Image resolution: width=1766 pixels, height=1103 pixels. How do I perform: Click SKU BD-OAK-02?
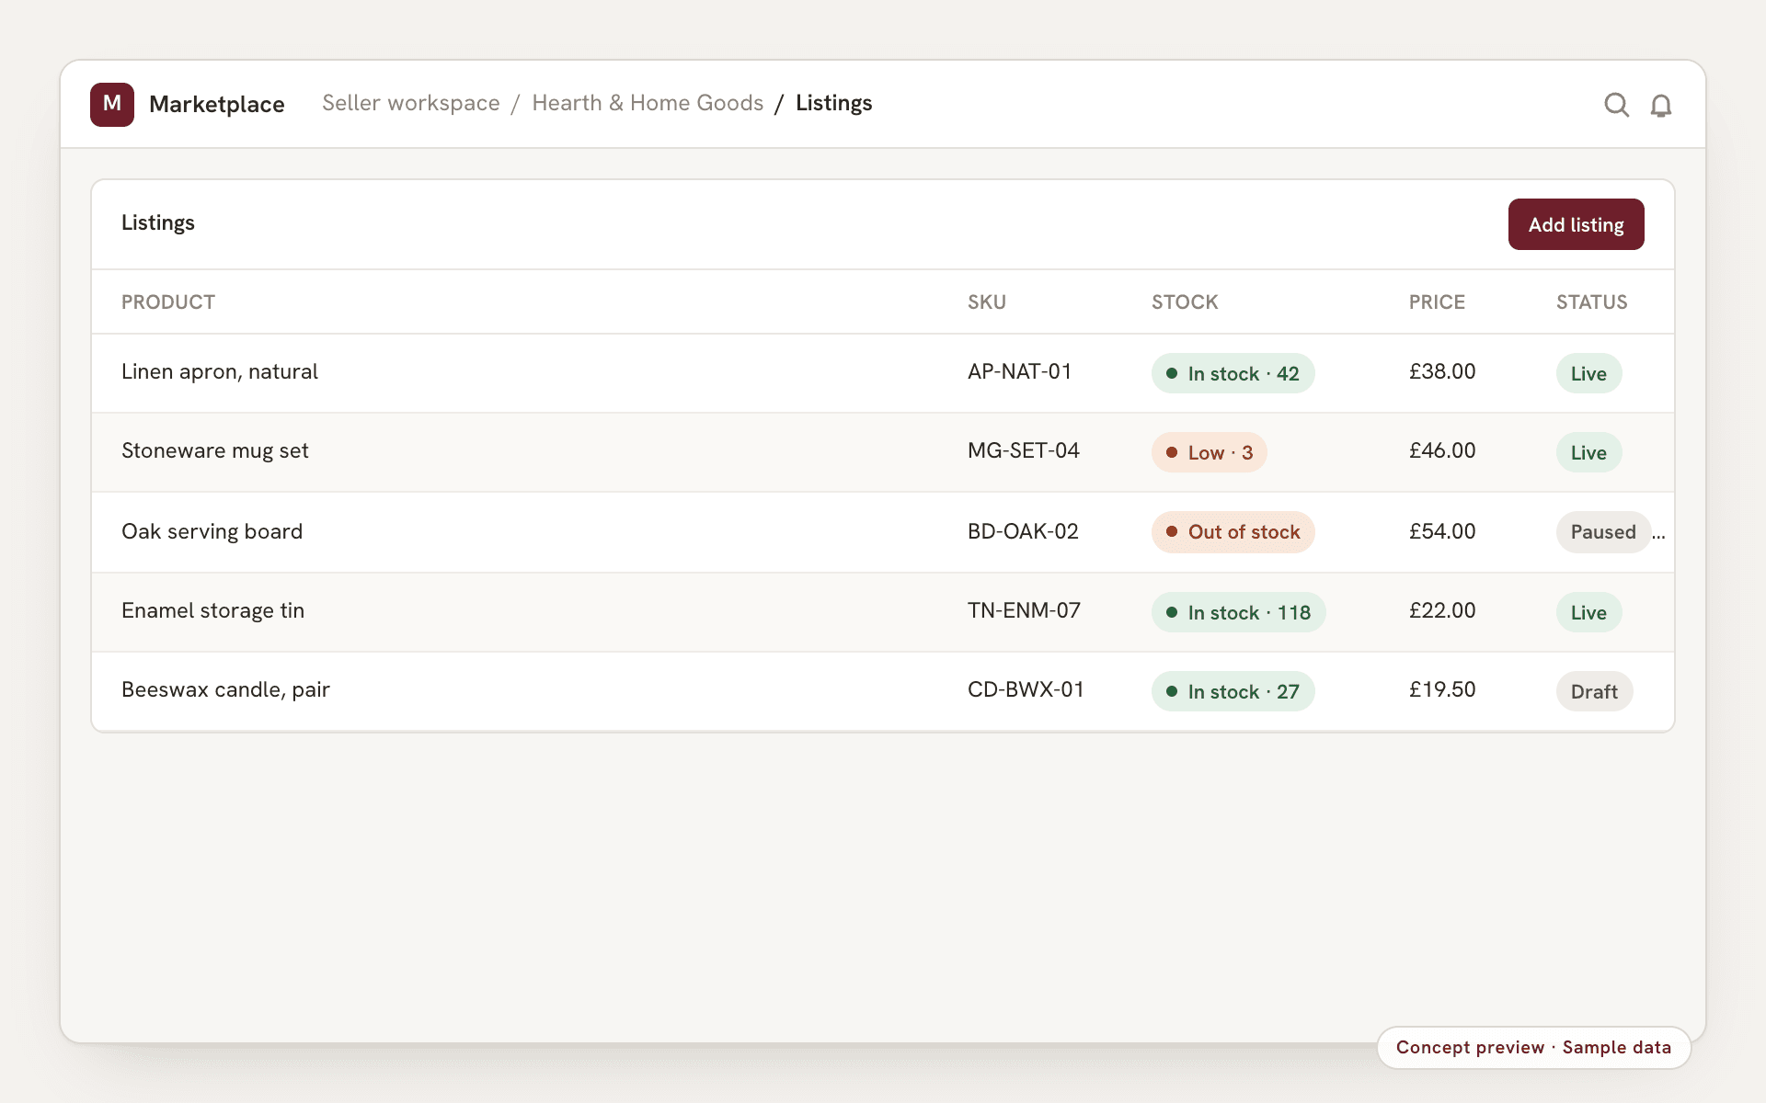point(1023,531)
